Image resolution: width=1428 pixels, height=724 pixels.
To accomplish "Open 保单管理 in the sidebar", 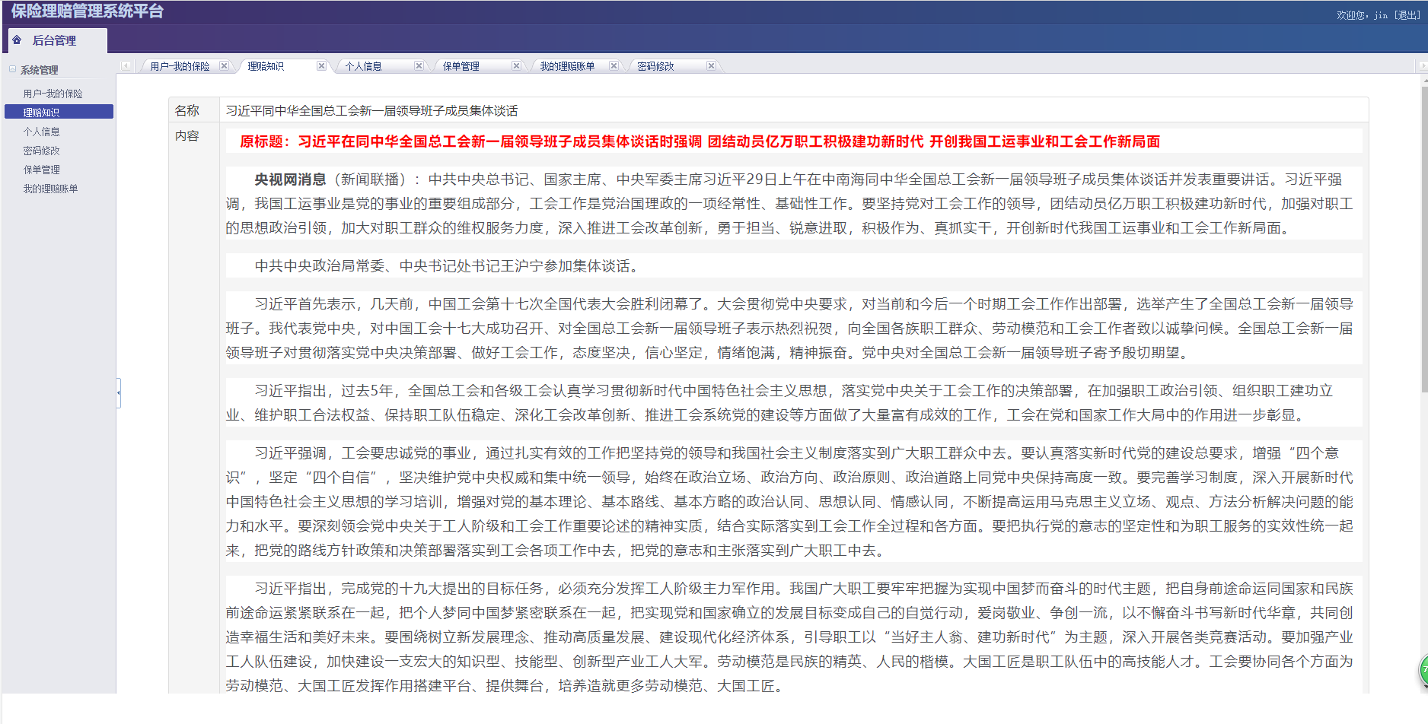I will [41, 170].
